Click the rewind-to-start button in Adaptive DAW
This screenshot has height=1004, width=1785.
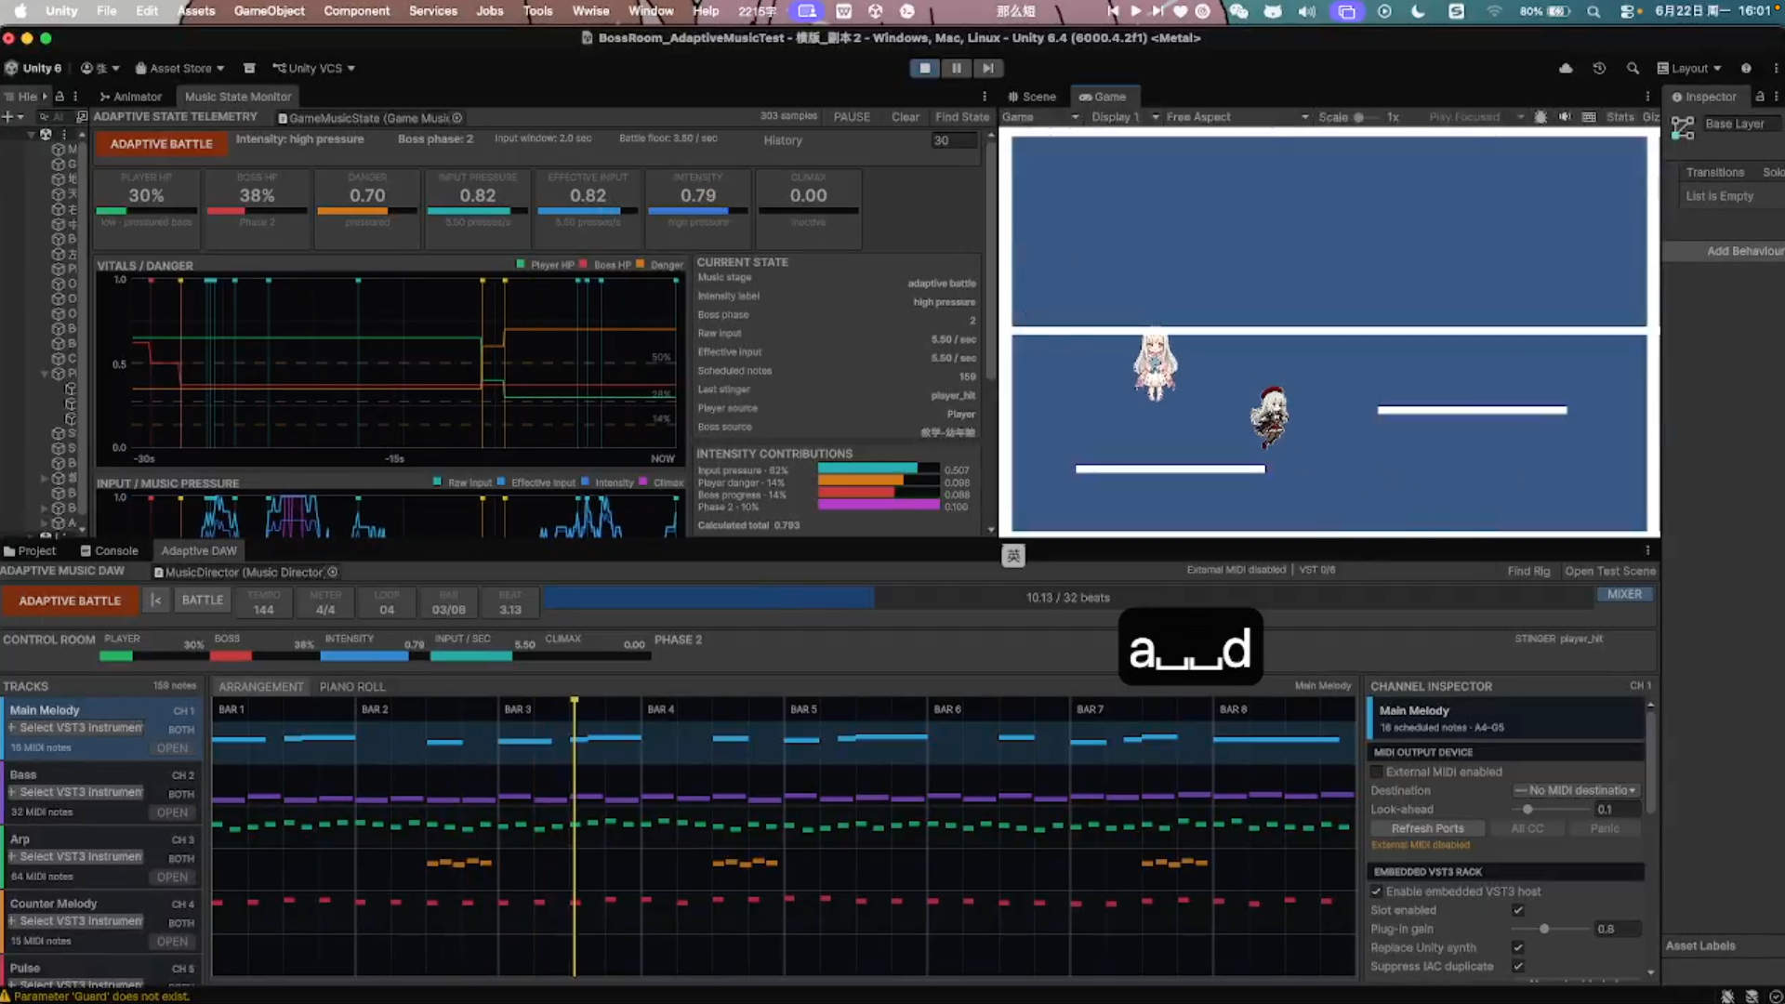point(156,601)
